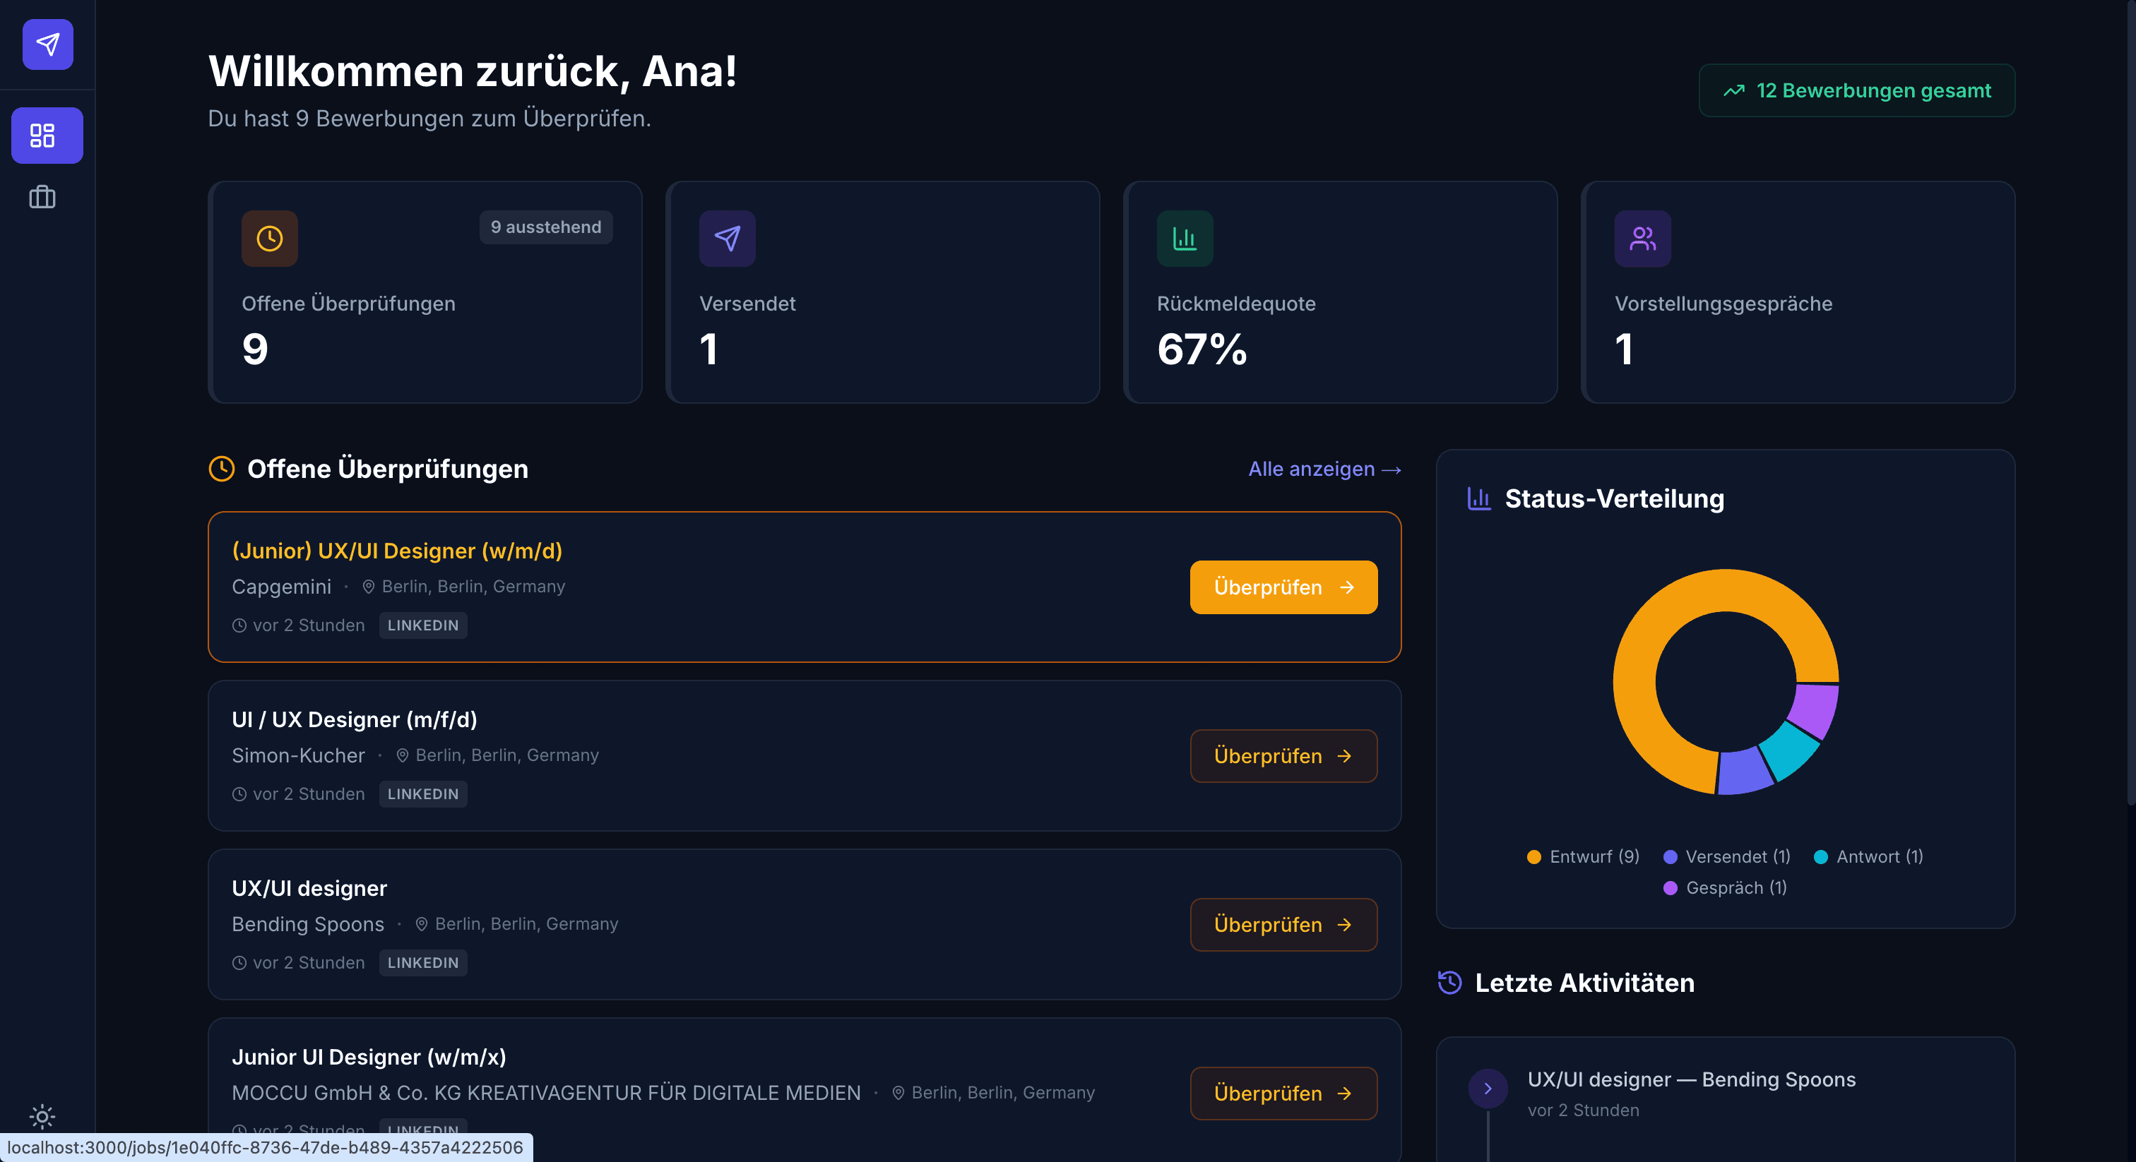The width and height of the screenshot is (2136, 1162).
Task: Click the orange clock icon in Offene Überprüfungen card
Action: (x=270, y=239)
